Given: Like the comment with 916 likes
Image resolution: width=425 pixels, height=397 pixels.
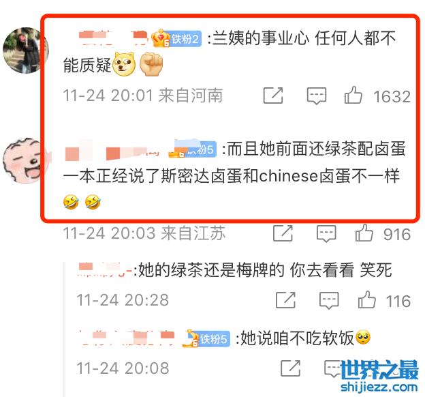Looking at the screenshot, I should point(364,233).
